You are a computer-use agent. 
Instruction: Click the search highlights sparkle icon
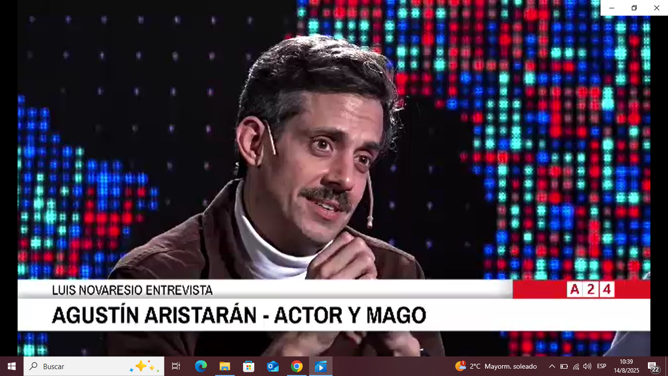click(144, 366)
